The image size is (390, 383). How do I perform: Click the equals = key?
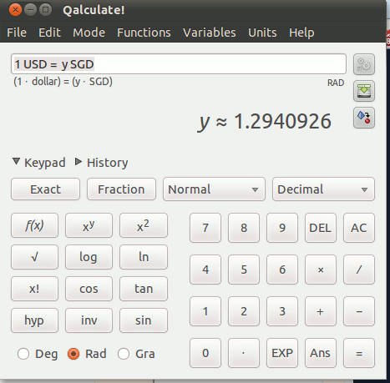point(359,353)
